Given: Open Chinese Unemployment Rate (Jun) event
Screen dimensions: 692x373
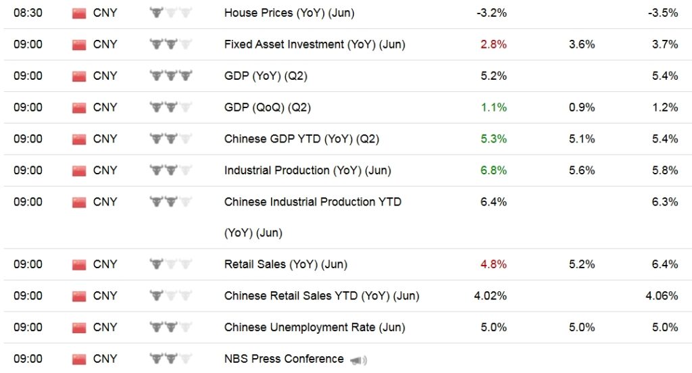Looking at the screenshot, I should point(314,328).
